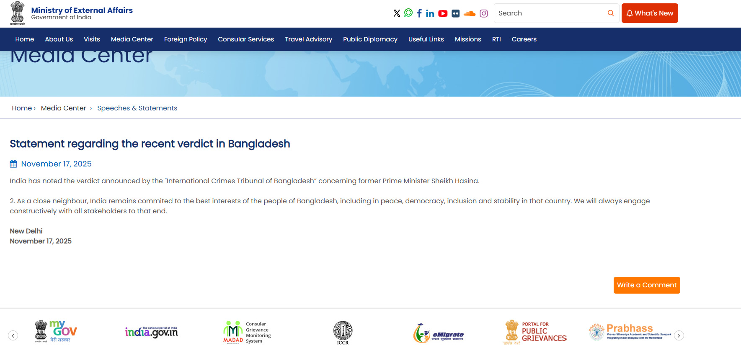741x353 pixels.
Task: Open the Media Center menu
Action: click(x=132, y=39)
